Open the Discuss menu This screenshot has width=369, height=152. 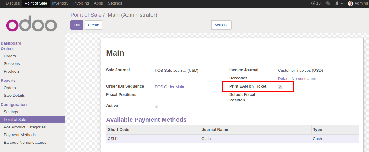coord(13,3)
